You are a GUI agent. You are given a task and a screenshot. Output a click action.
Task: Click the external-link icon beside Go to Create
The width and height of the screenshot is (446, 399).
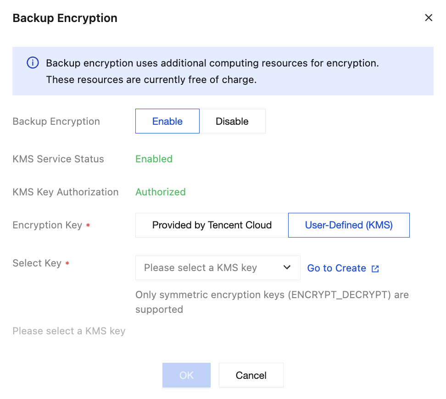point(375,268)
